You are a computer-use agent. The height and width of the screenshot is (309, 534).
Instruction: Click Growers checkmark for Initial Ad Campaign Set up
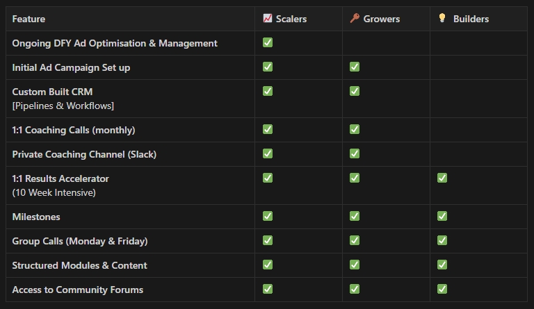(355, 67)
